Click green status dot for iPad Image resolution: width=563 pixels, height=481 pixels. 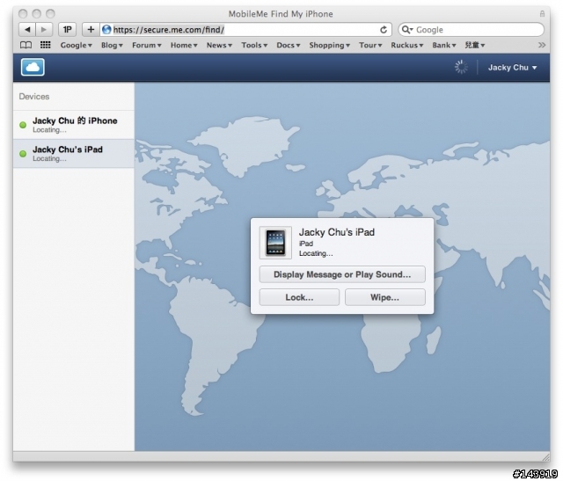coord(23,154)
